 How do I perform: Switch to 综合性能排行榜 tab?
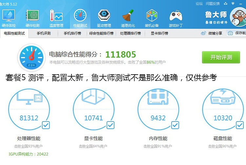(x=101, y=33)
